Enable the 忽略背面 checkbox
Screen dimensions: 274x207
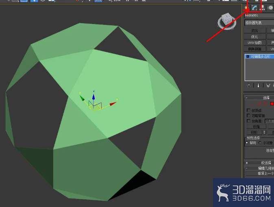tap(248, 115)
